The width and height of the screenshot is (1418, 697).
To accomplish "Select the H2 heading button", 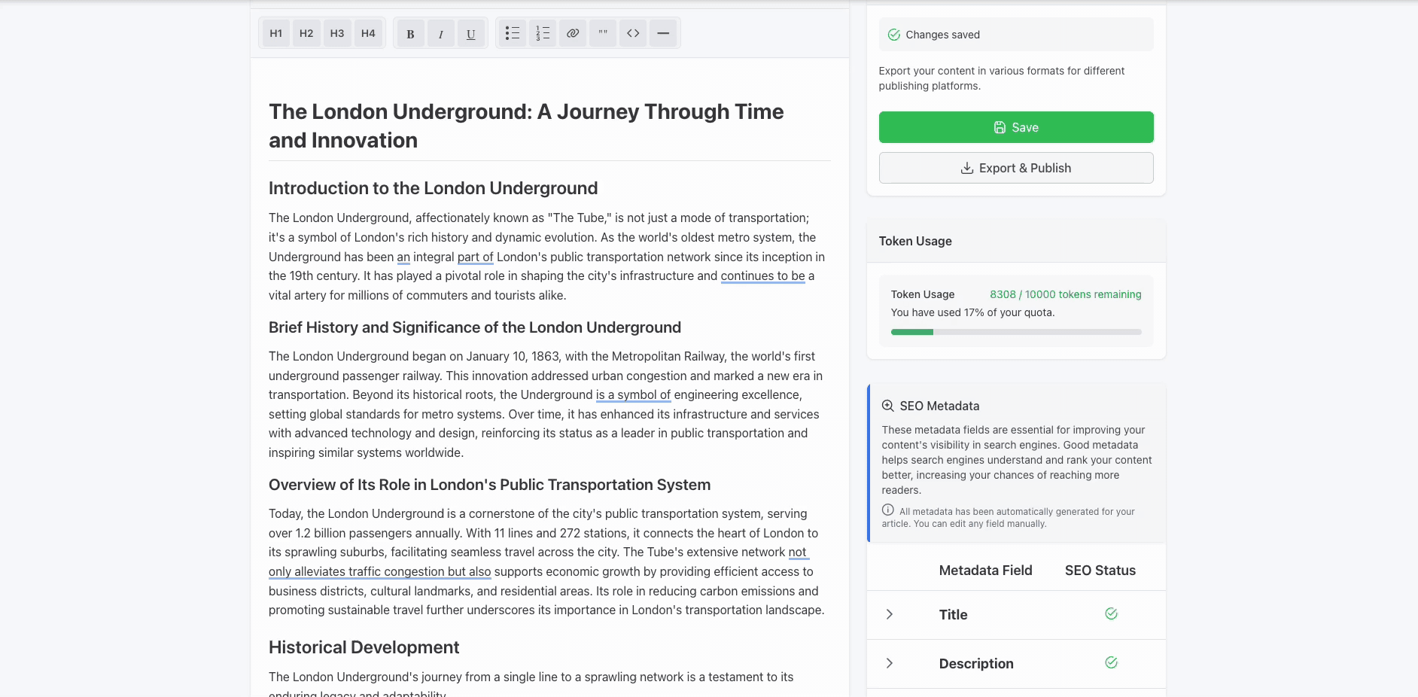I will pos(306,33).
